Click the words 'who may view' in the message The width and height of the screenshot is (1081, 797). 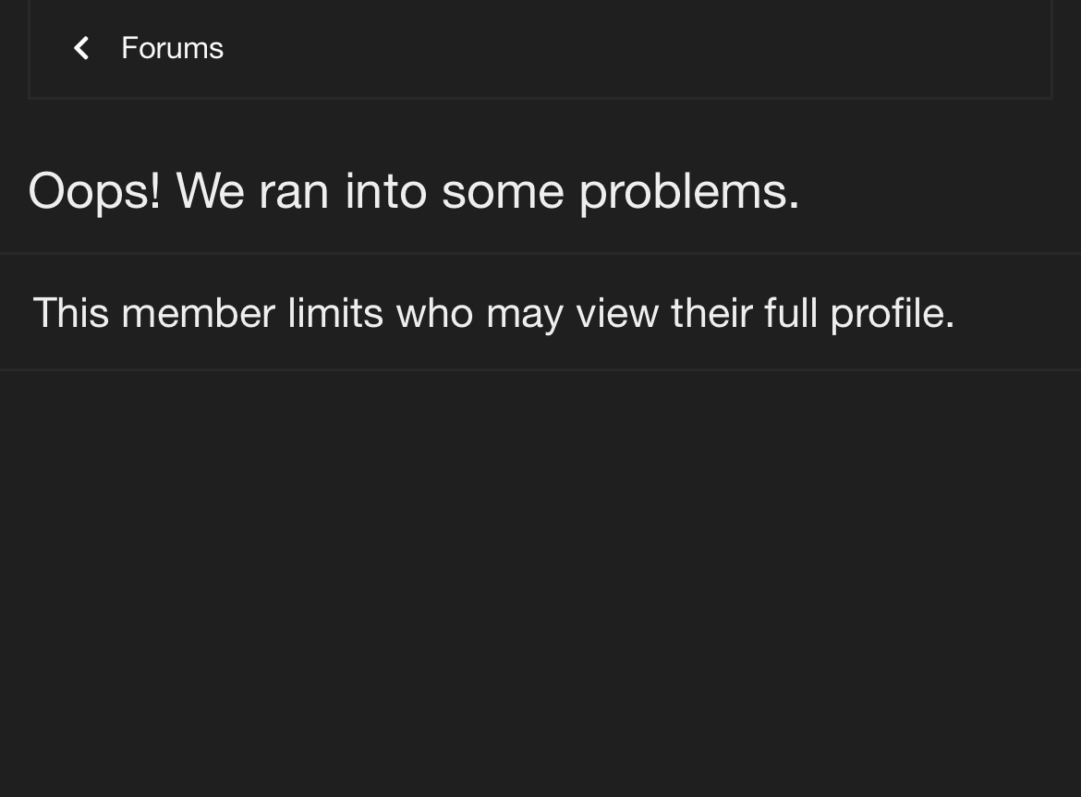526,313
